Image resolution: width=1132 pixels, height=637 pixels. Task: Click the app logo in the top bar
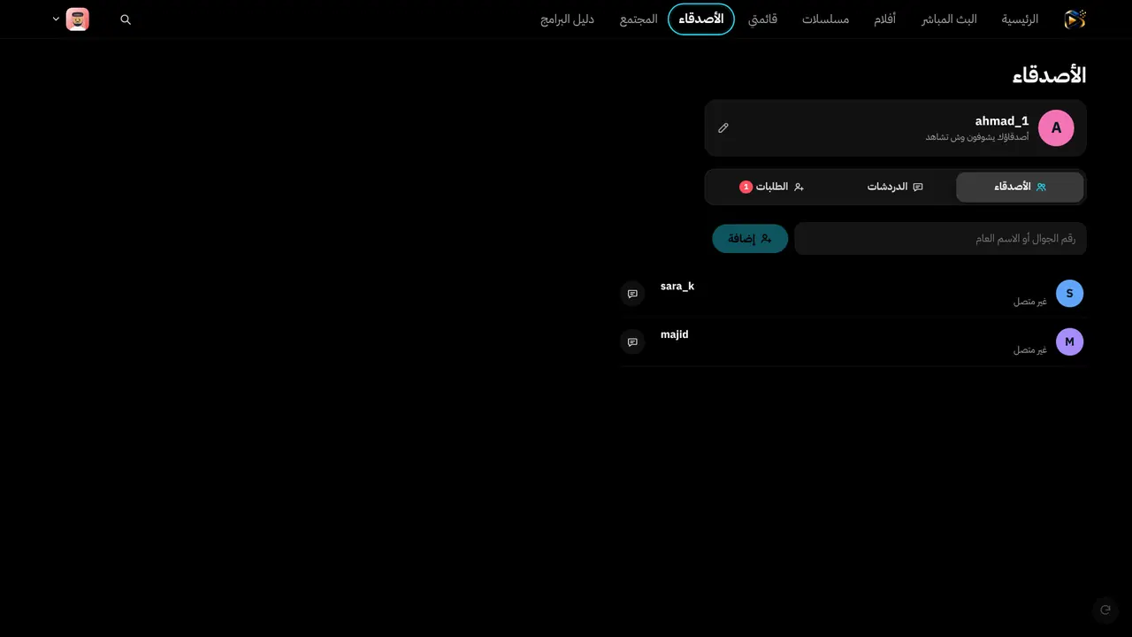click(1075, 19)
